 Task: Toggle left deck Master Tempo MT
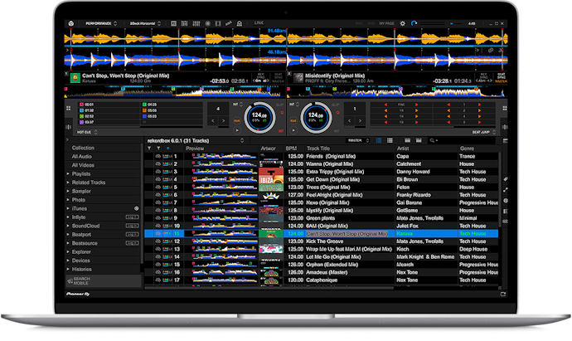click(x=281, y=131)
